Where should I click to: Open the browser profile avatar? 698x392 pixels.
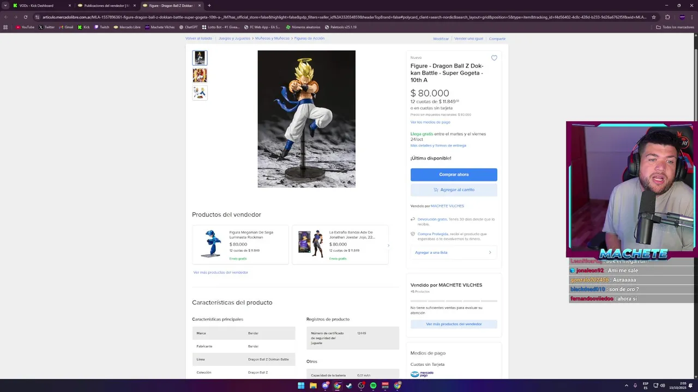682,17
